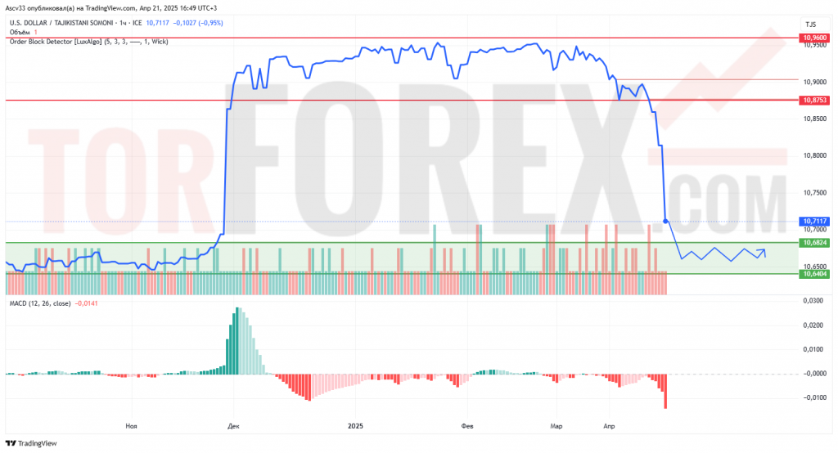838x453 pixels.
Task: Click the Дек month marker on the time axis
Action: coord(234,426)
